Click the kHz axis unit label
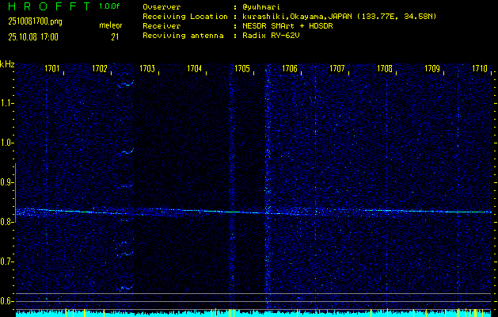Image resolution: width=498 pixels, height=317 pixels. 7,64
